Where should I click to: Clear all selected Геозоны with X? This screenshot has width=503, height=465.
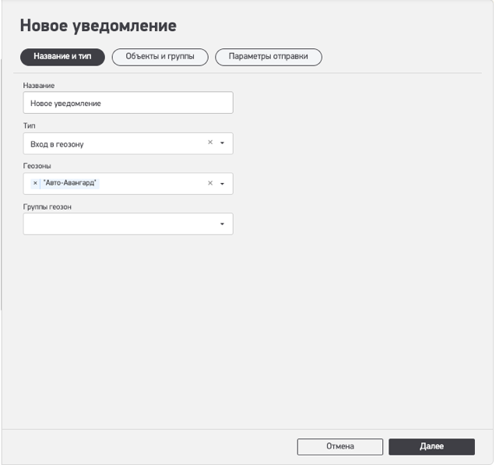pos(209,184)
